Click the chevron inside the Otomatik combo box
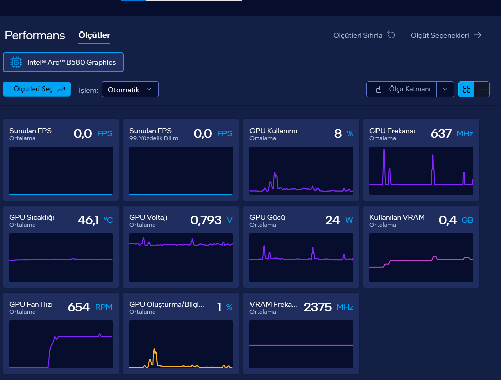This screenshot has width=501, height=380. (149, 89)
